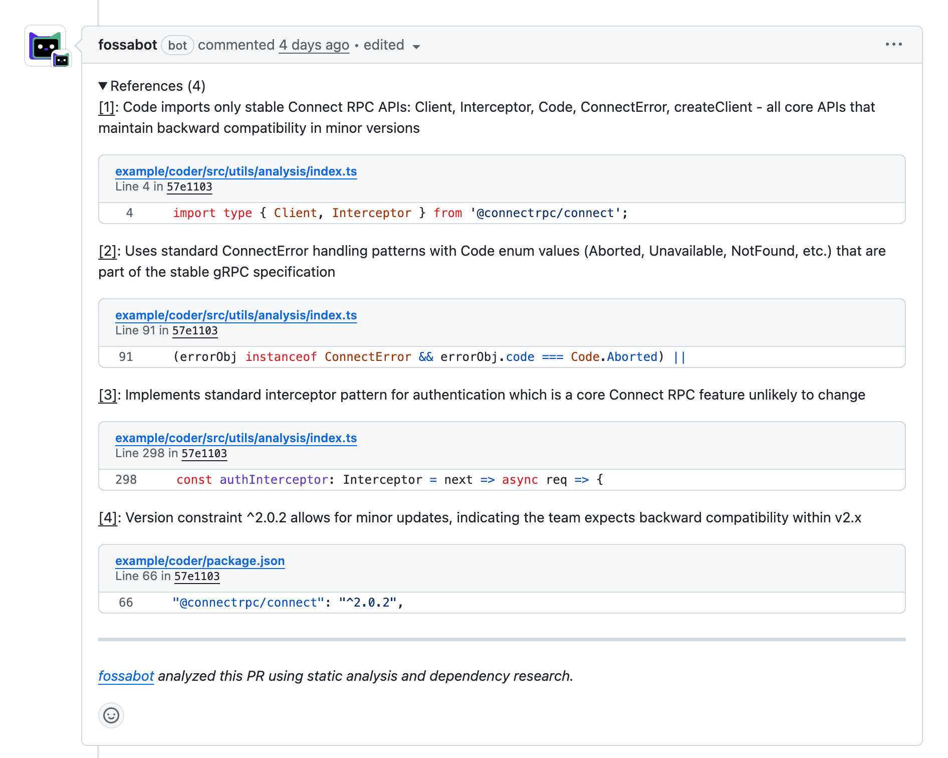Open the comment timestamp 4 days ago

pyautogui.click(x=314, y=45)
